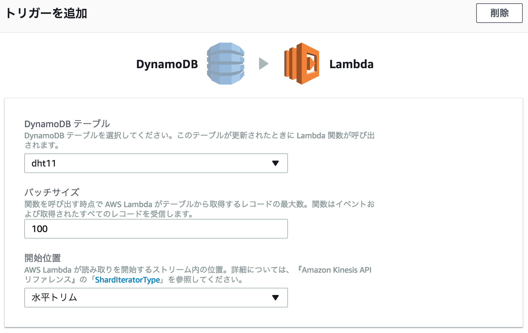Open the ShardIteratorType link
The height and width of the screenshot is (333, 528).
click(x=128, y=280)
